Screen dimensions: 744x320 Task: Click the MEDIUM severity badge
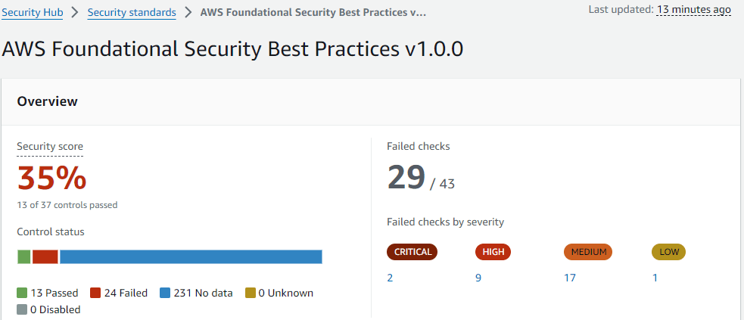tap(588, 252)
